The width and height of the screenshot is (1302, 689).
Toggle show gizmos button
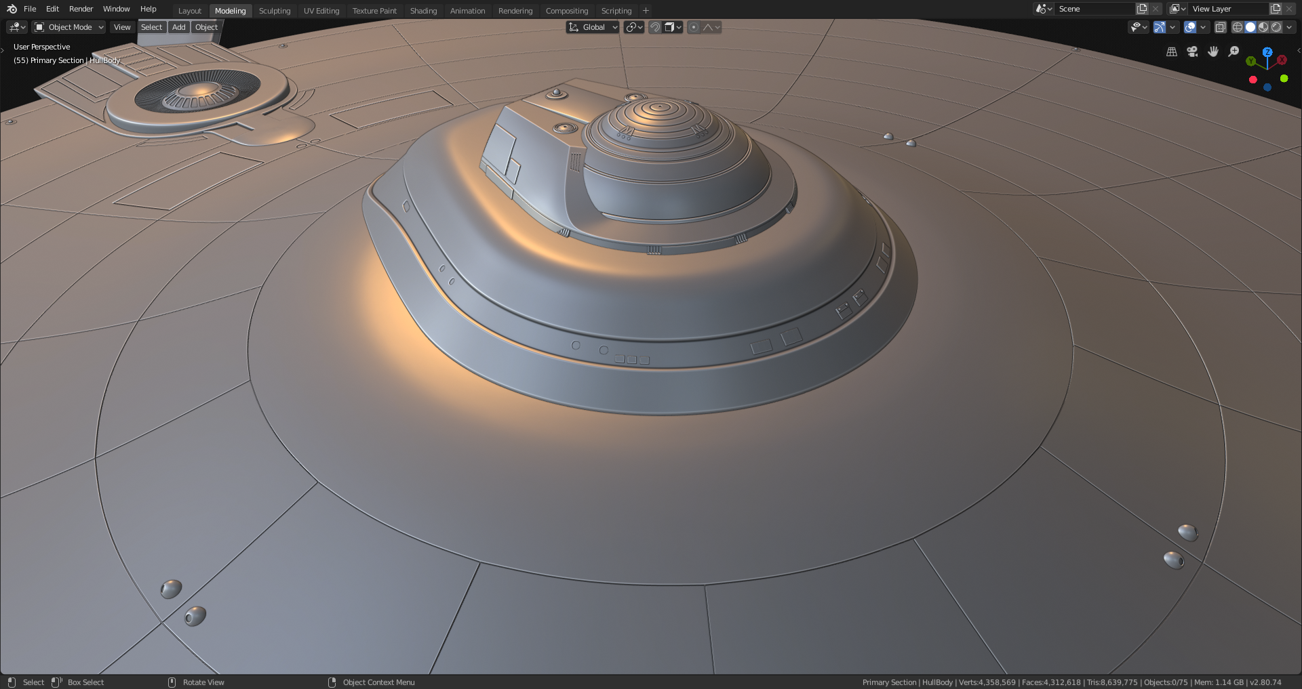tap(1160, 27)
